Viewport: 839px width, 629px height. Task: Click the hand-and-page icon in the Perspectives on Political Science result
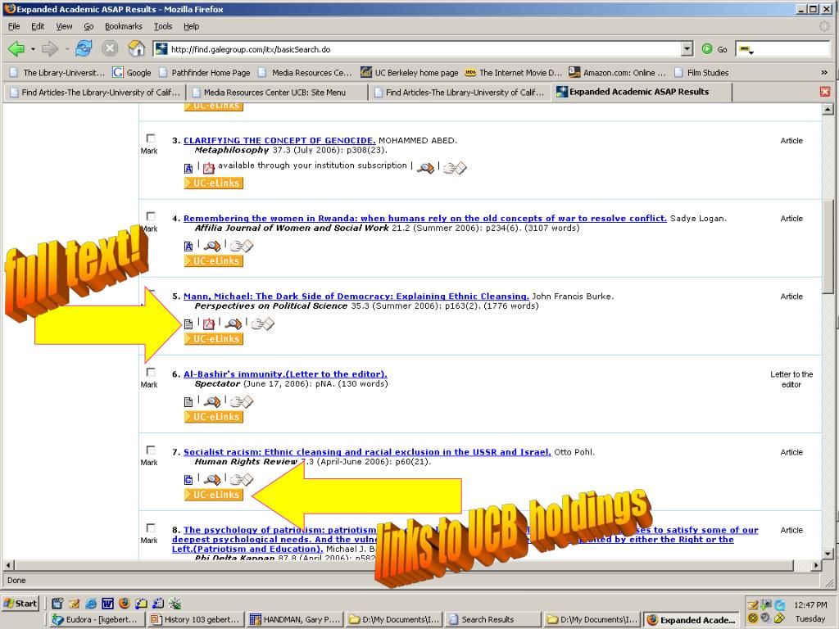click(263, 324)
